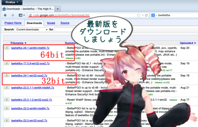Open the Project Home tab

13,23
